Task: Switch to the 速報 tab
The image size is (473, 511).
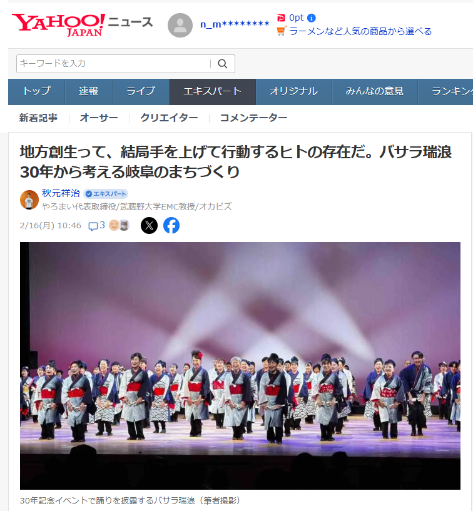Action: 89,91
